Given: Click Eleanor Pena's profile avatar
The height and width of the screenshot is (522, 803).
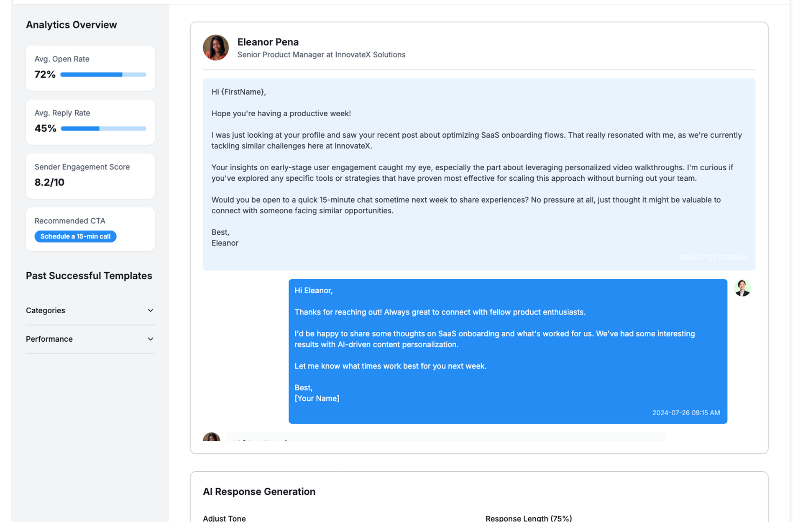Looking at the screenshot, I should point(215,48).
